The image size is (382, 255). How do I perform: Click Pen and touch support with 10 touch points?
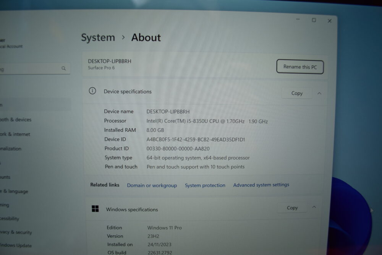(196, 167)
